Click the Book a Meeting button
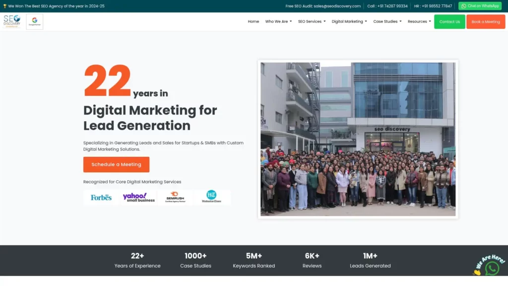The width and height of the screenshot is (508, 286). (486, 22)
